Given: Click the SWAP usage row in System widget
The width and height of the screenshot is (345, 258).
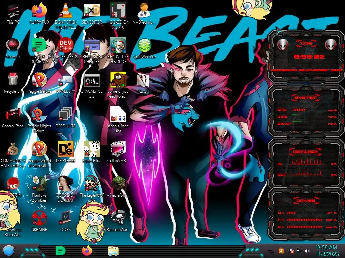Looking at the screenshot, I should point(307,124).
